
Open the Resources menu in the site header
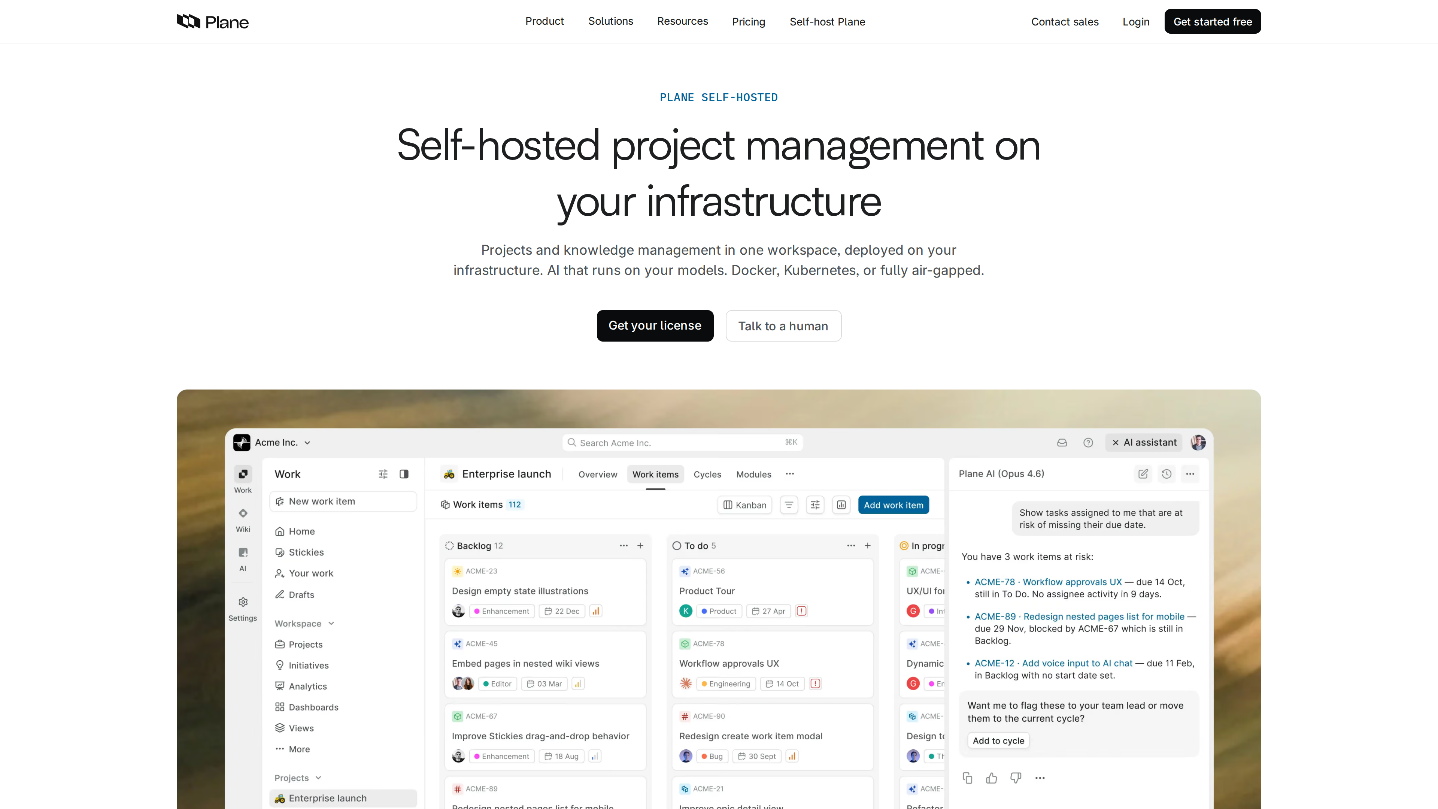click(682, 21)
